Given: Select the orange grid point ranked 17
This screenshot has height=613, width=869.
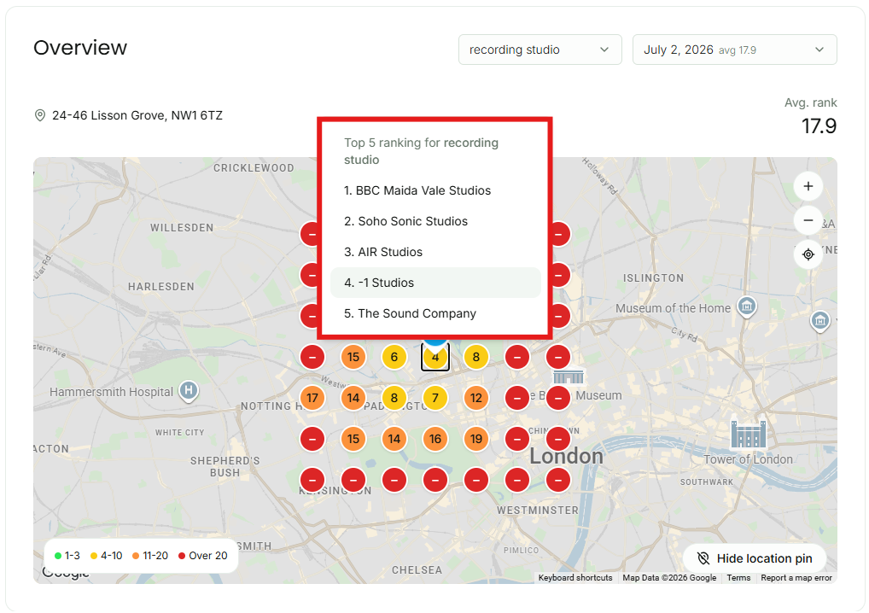Looking at the screenshot, I should click(312, 398).
